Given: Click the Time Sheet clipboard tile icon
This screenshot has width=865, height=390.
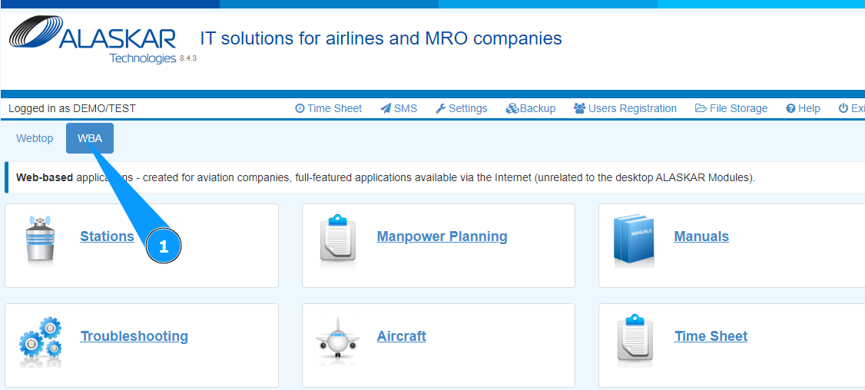Looking at the screenshot, I should tap(635, 339).
